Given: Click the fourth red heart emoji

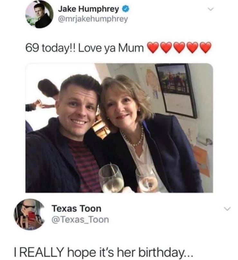Looking at the screenshot, I should click(192, 48).
